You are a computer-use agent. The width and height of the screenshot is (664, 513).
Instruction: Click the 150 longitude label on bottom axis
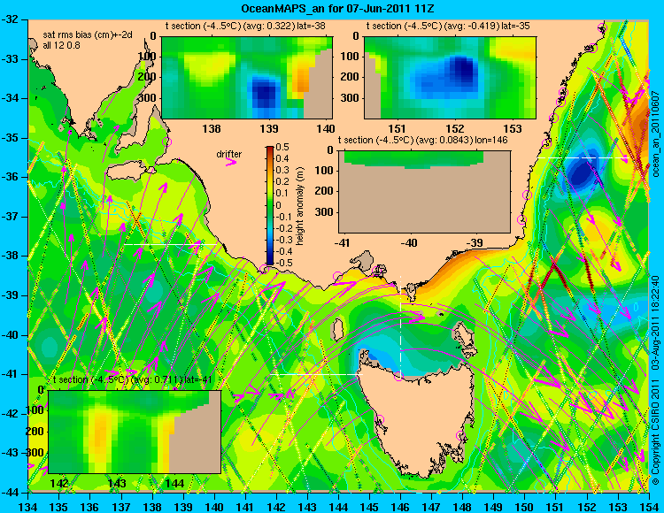525,507
